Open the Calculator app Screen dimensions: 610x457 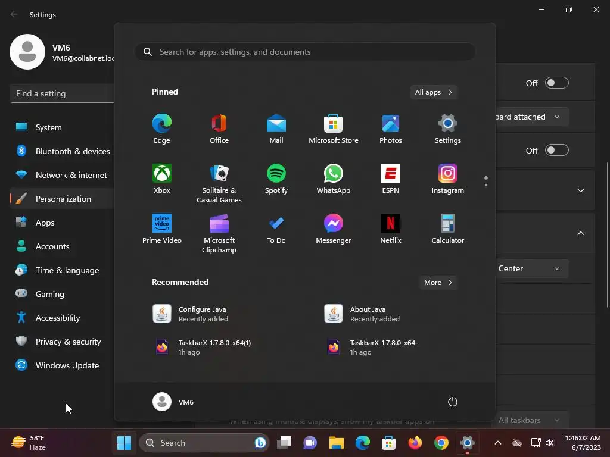[448, 229]
